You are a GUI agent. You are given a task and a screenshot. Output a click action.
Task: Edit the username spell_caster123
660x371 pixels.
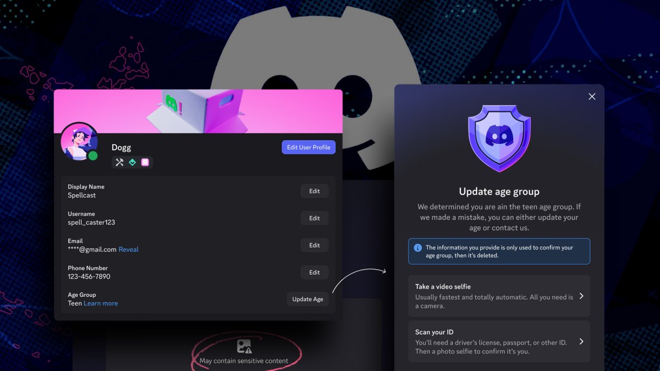coord(314,218)
